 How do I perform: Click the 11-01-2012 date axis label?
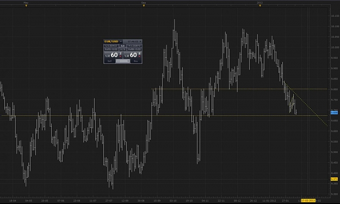coord(269,201)
